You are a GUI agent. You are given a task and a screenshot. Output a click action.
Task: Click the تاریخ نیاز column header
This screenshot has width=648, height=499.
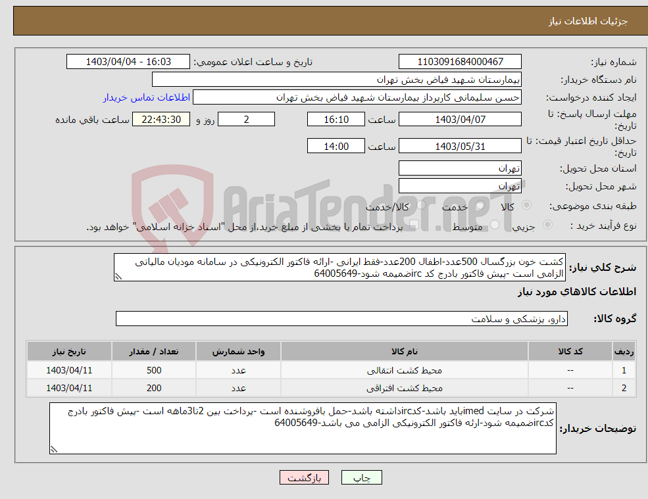(69, 352)
